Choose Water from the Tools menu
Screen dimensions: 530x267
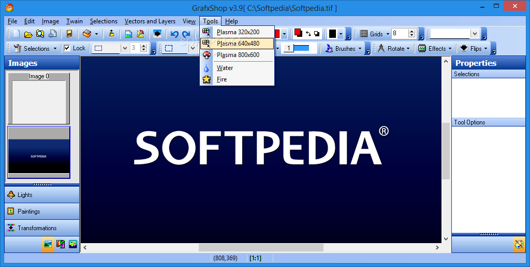[237, 68]
